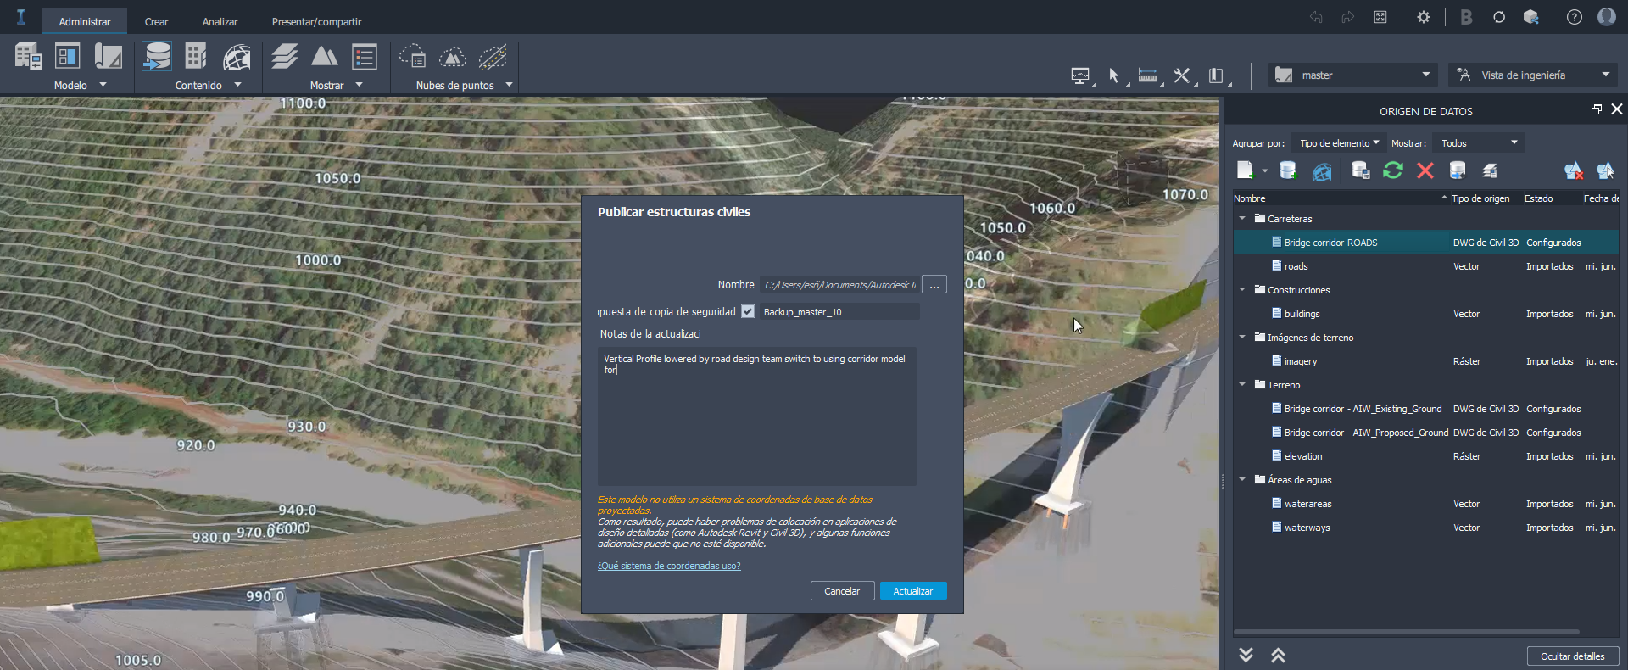Add a file data source icon
1628x670 pixels.
(1246, 170)
